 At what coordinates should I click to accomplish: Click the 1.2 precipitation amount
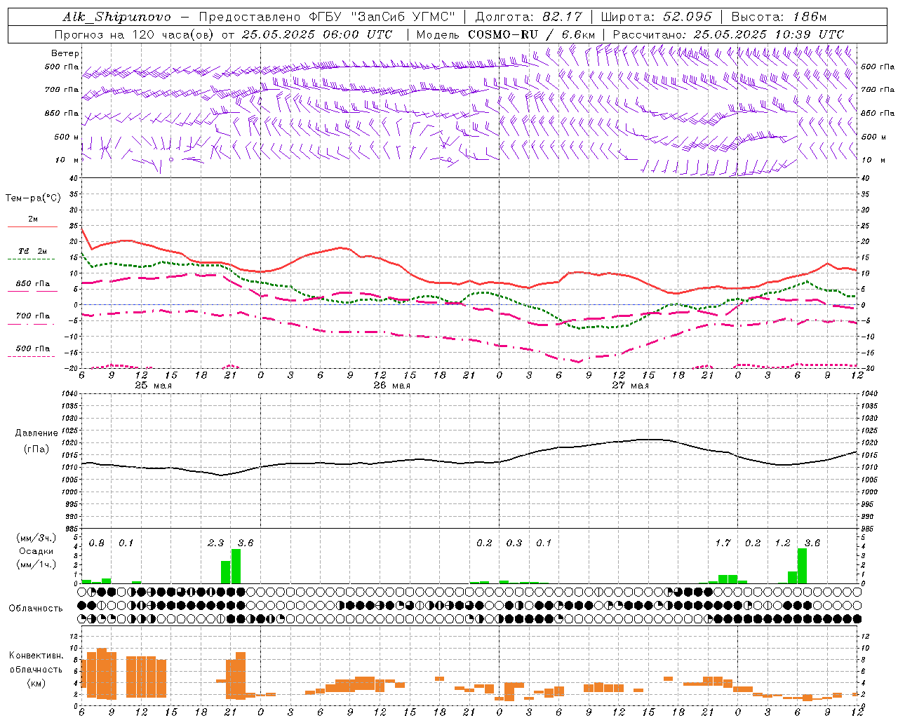(x=782, y=543)
